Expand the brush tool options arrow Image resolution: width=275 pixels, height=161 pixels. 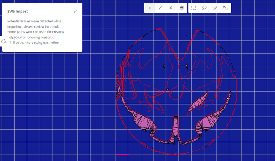point(219,12)
